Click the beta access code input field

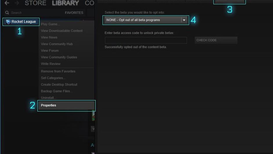146,40
